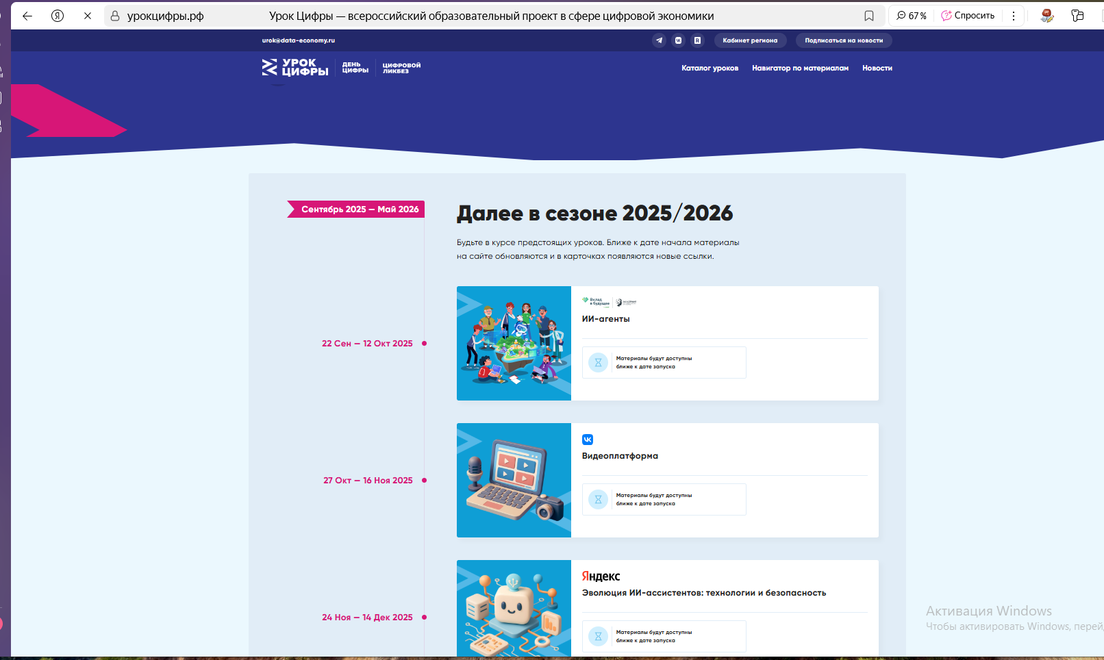Open the ИИ-агенты lesson thumbnail
Image resolution: width=1104 pixels, height=660 pixels.
tap(514, 343)
